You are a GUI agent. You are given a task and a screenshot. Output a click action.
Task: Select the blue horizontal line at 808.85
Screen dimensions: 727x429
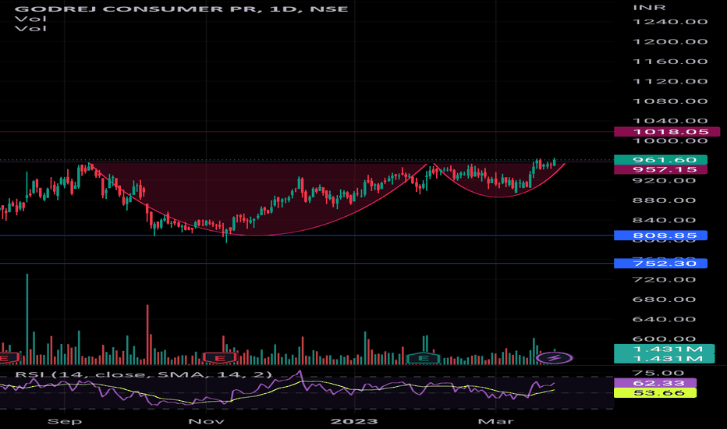coord(307,235)
